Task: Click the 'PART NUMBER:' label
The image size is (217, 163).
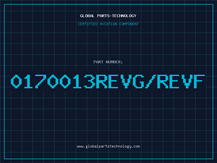Action: pyautogui.click(x=108, y=62)
